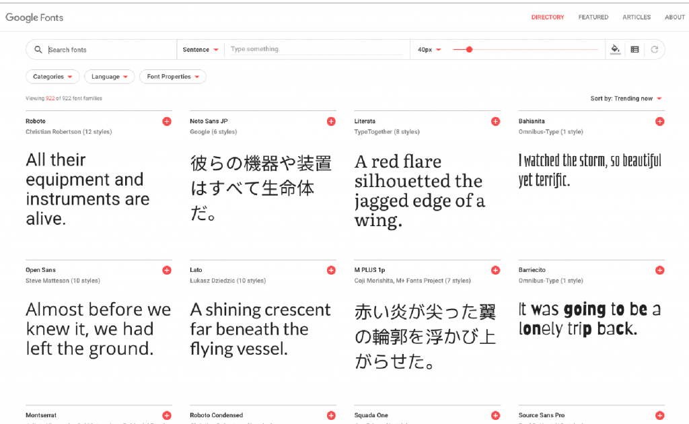689x424 pixels.
Task: Add Barriecito with plus icon
Action: tap(659, 271)
